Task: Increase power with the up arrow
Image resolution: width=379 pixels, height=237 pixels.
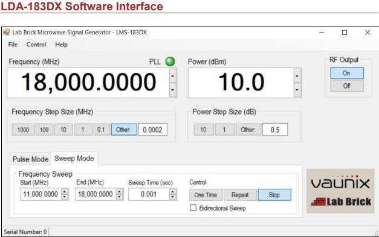Action: tap(297, 76)
